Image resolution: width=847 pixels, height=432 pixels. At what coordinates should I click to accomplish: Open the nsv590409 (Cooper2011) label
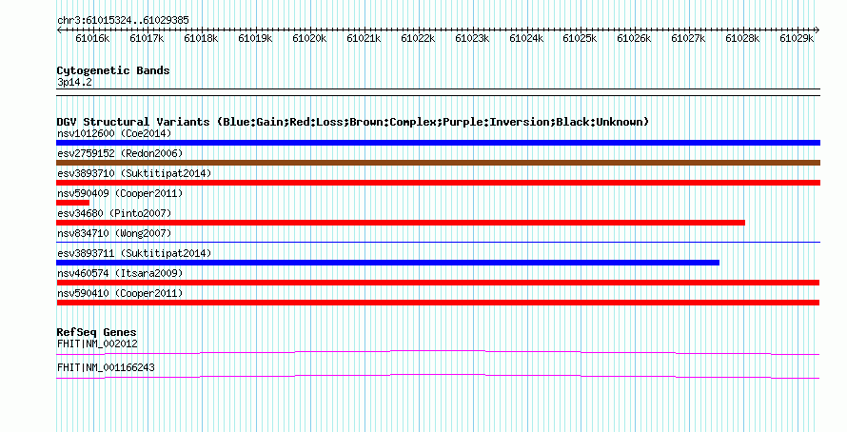pyautogui.click(x=120, y=193)
